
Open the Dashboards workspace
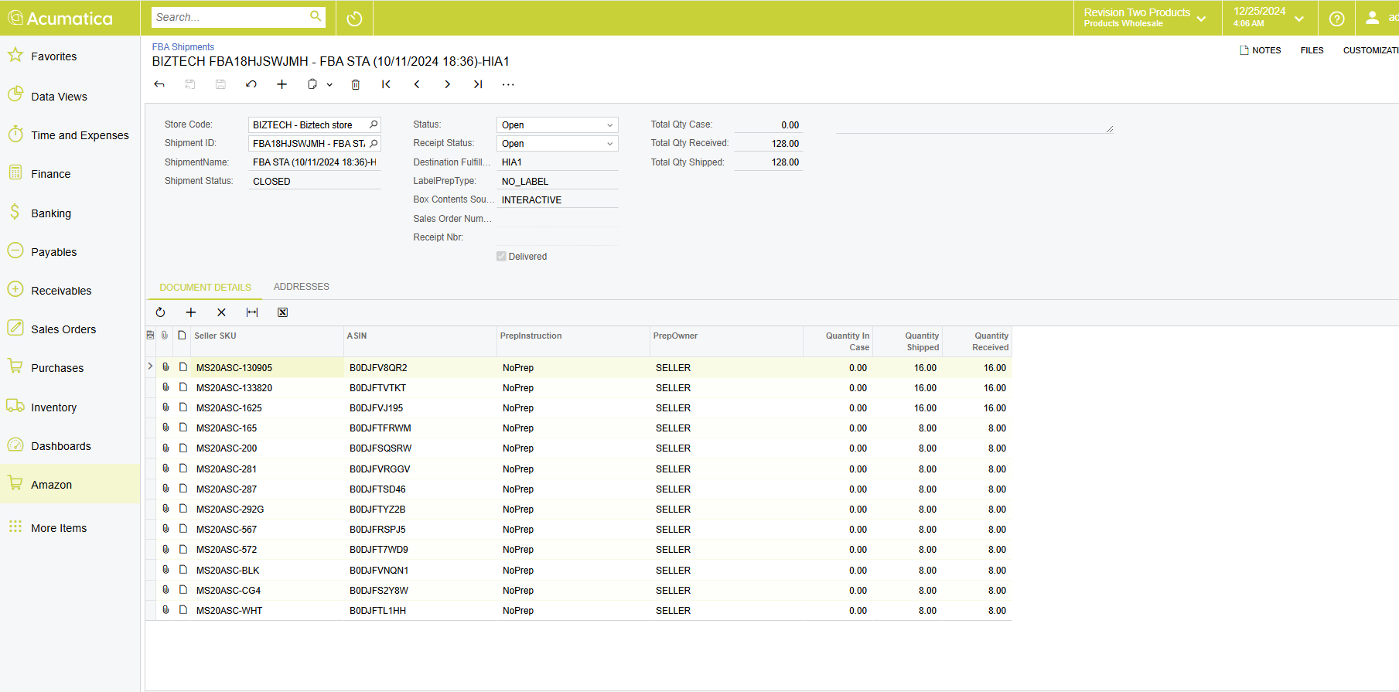coord(70,446)
